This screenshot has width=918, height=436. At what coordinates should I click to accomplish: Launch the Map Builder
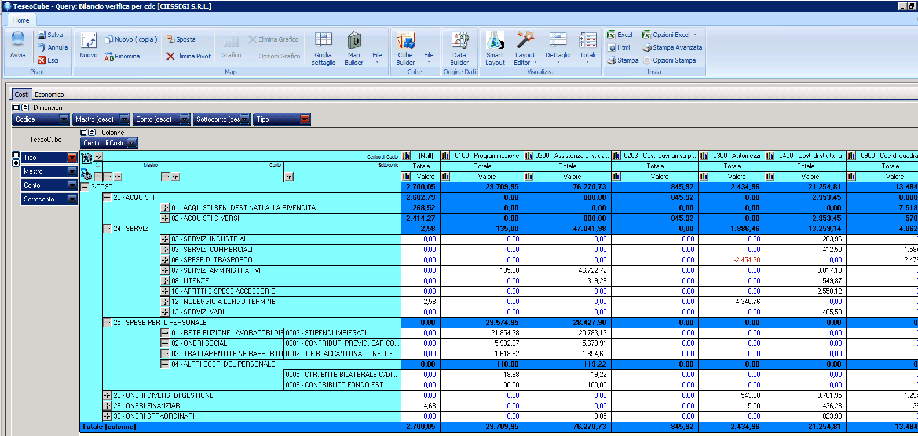click(354, 49)
